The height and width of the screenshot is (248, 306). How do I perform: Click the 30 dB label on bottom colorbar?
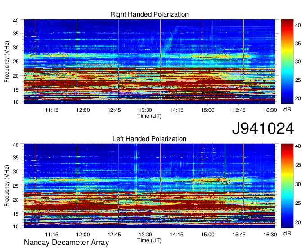coord(298,184)
